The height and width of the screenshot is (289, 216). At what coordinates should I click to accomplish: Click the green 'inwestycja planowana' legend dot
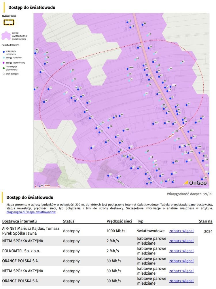click(4, 68)
